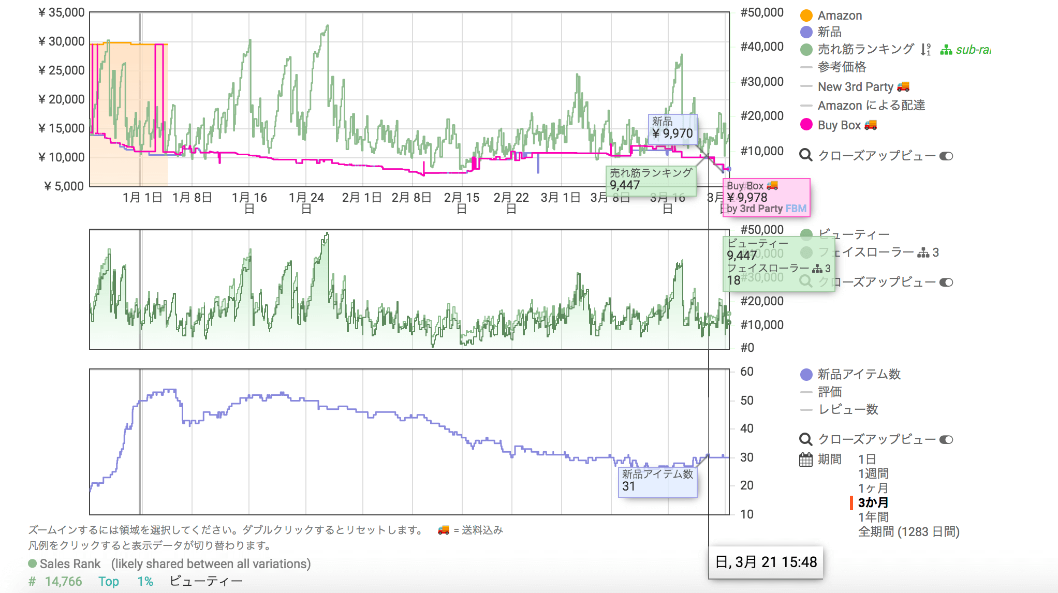Toggle the orange Amazon legend dot
The image size is (1058, 593).
click(x=806, y=16)
